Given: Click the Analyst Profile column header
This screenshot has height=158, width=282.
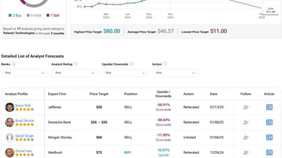Looking at the screenshot, I should tap(16, 94).
